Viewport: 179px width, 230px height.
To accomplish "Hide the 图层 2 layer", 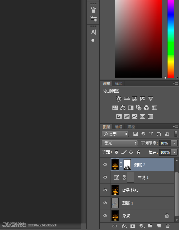I will point(105,164).
